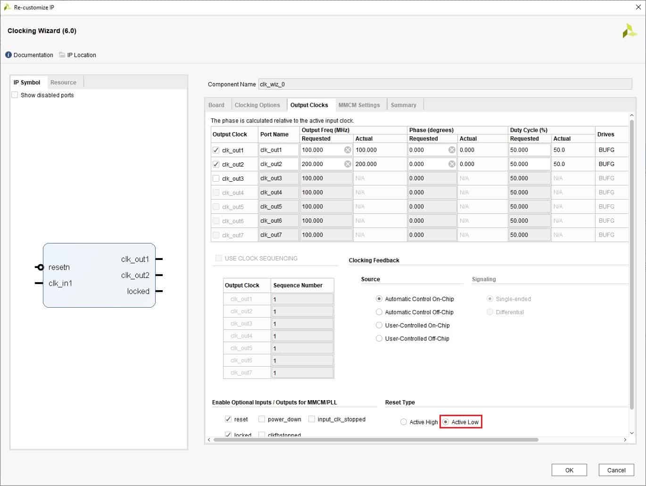Open the Clocking Options tab
This screenshot has height=486, width=646.
(257, 105)
